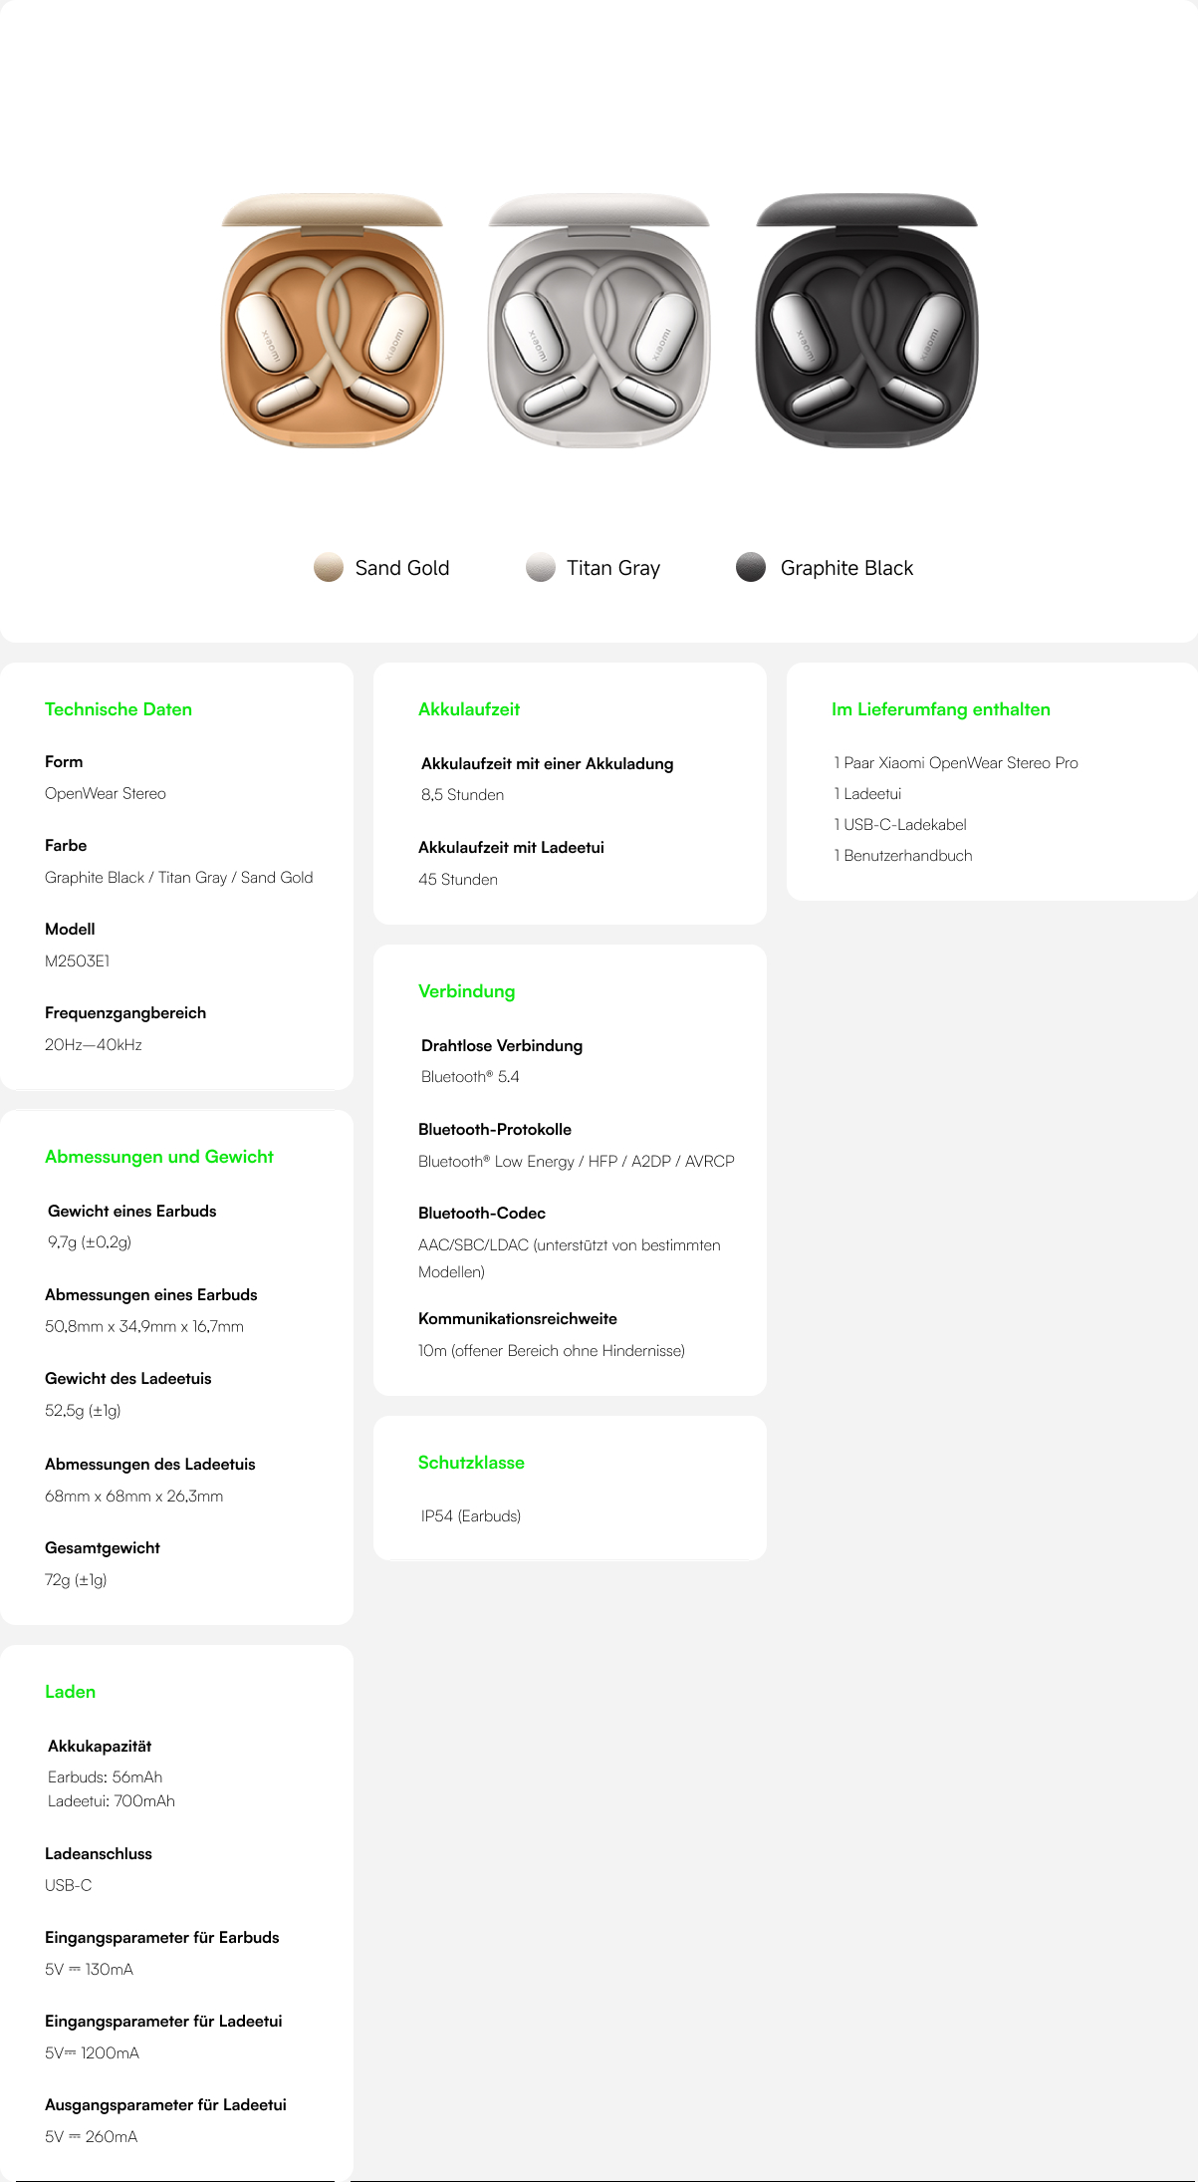Image resolution: width=1198 pixels, height=2182 pixels.
Task: Click the Earbuds: 56mAh capacity line
Action: point(106,1776)
